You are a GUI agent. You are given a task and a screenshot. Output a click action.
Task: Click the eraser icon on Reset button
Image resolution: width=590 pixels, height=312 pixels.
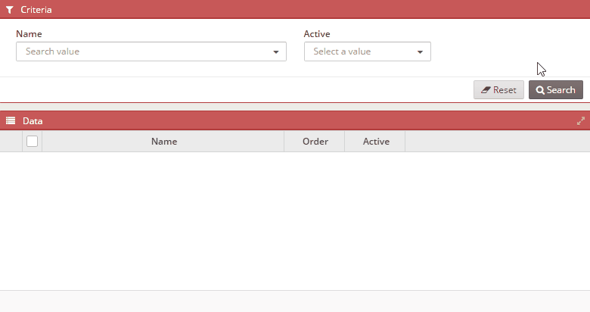[486, 90]
